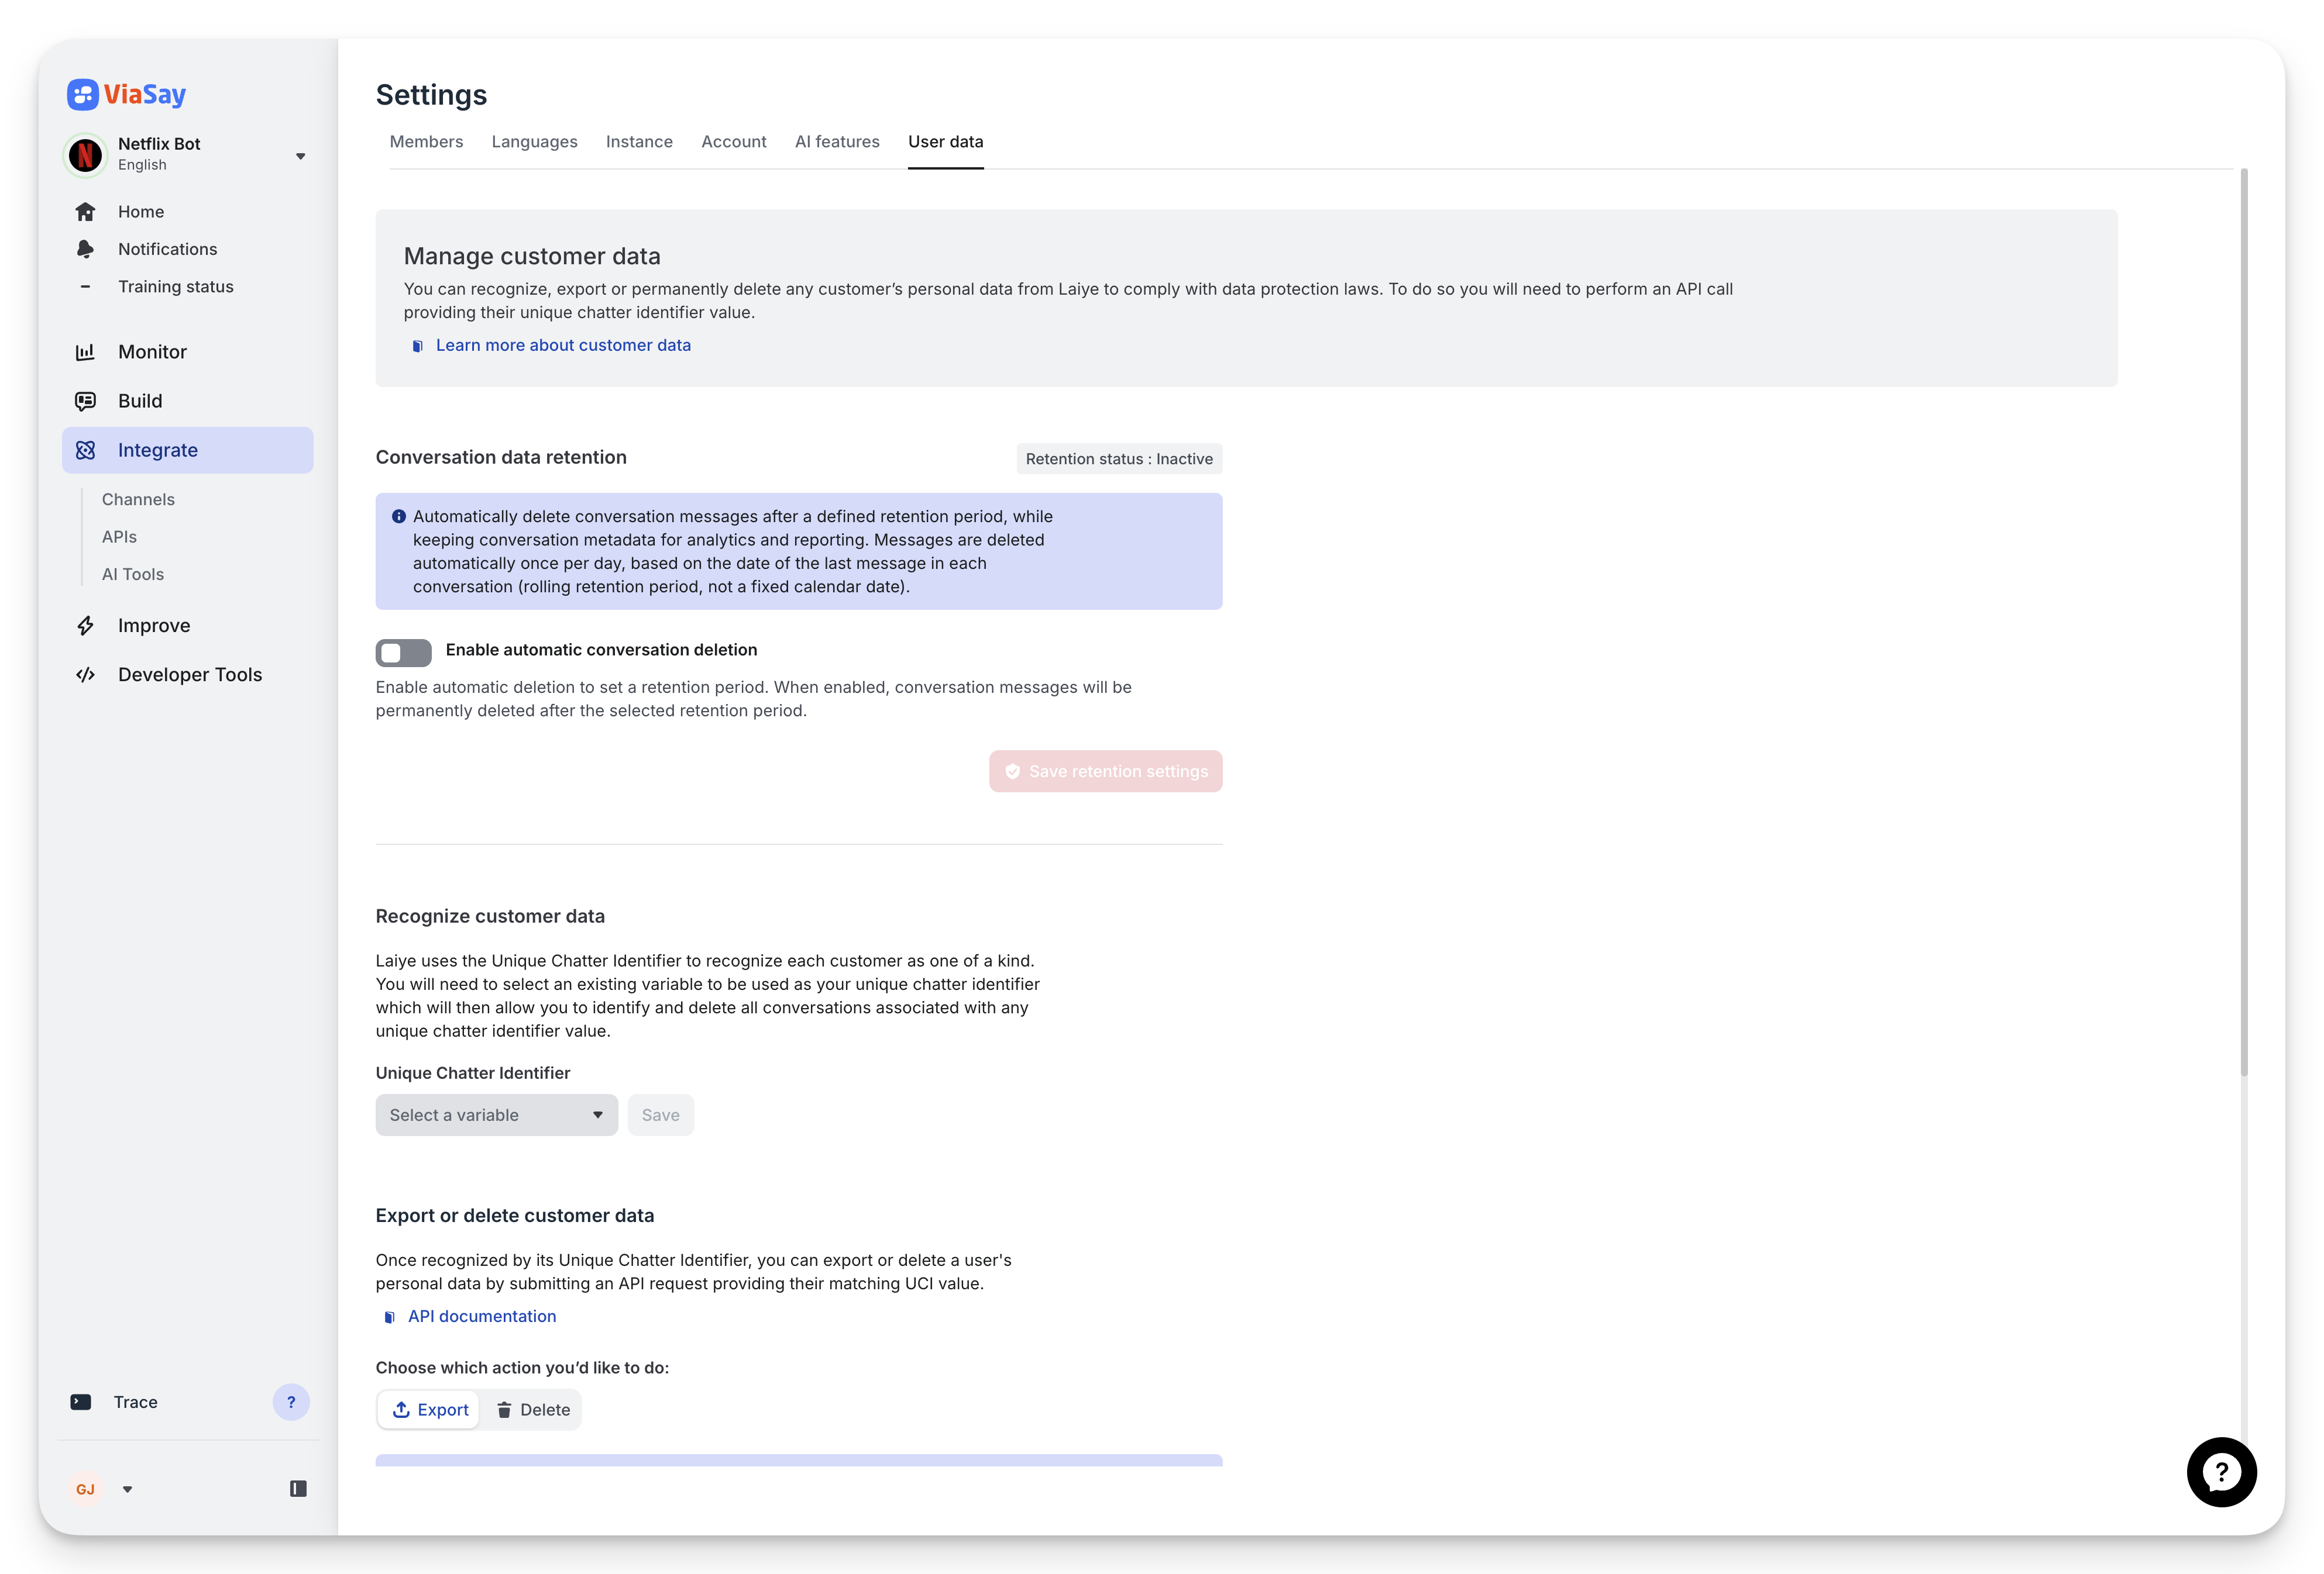Select the Integrate puzzle icon
Viewport: 2324px width, 1574px height.
coord(86,450)
